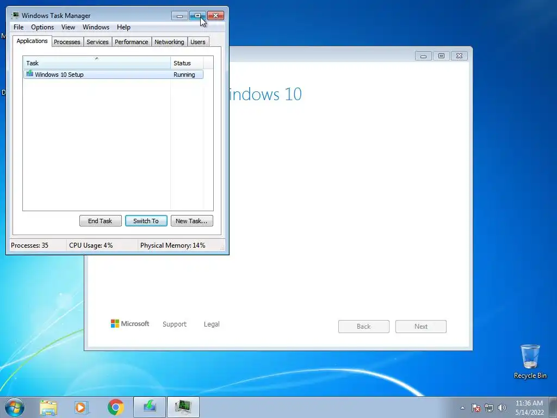Show hidden system tray icons
The height and width of the screenshot is (418, 557).
pos(462,408)
